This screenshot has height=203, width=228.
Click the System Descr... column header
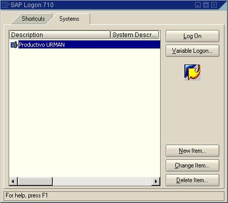tap(135, 35)
